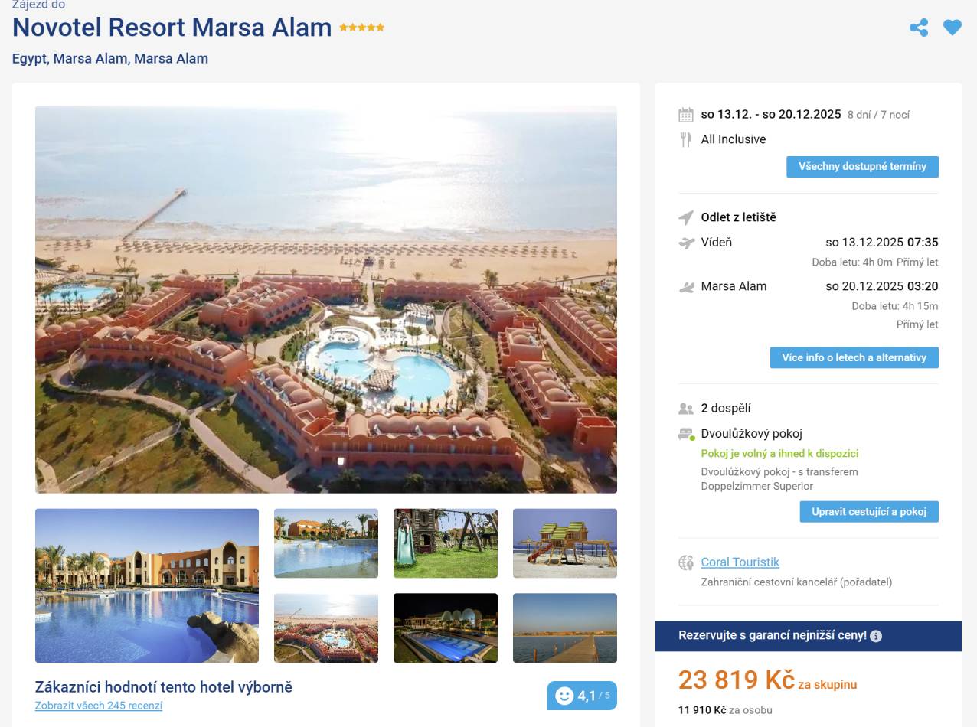Image resolution: width=977 pixels, height=727 pixels.
Task: Click the departure plane icon beside Vídeň
Action: tap(686, 243)
